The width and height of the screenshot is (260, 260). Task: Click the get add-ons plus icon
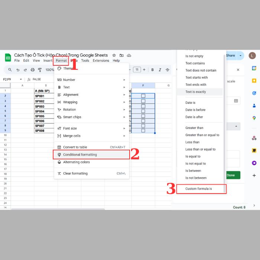(254, 175)
